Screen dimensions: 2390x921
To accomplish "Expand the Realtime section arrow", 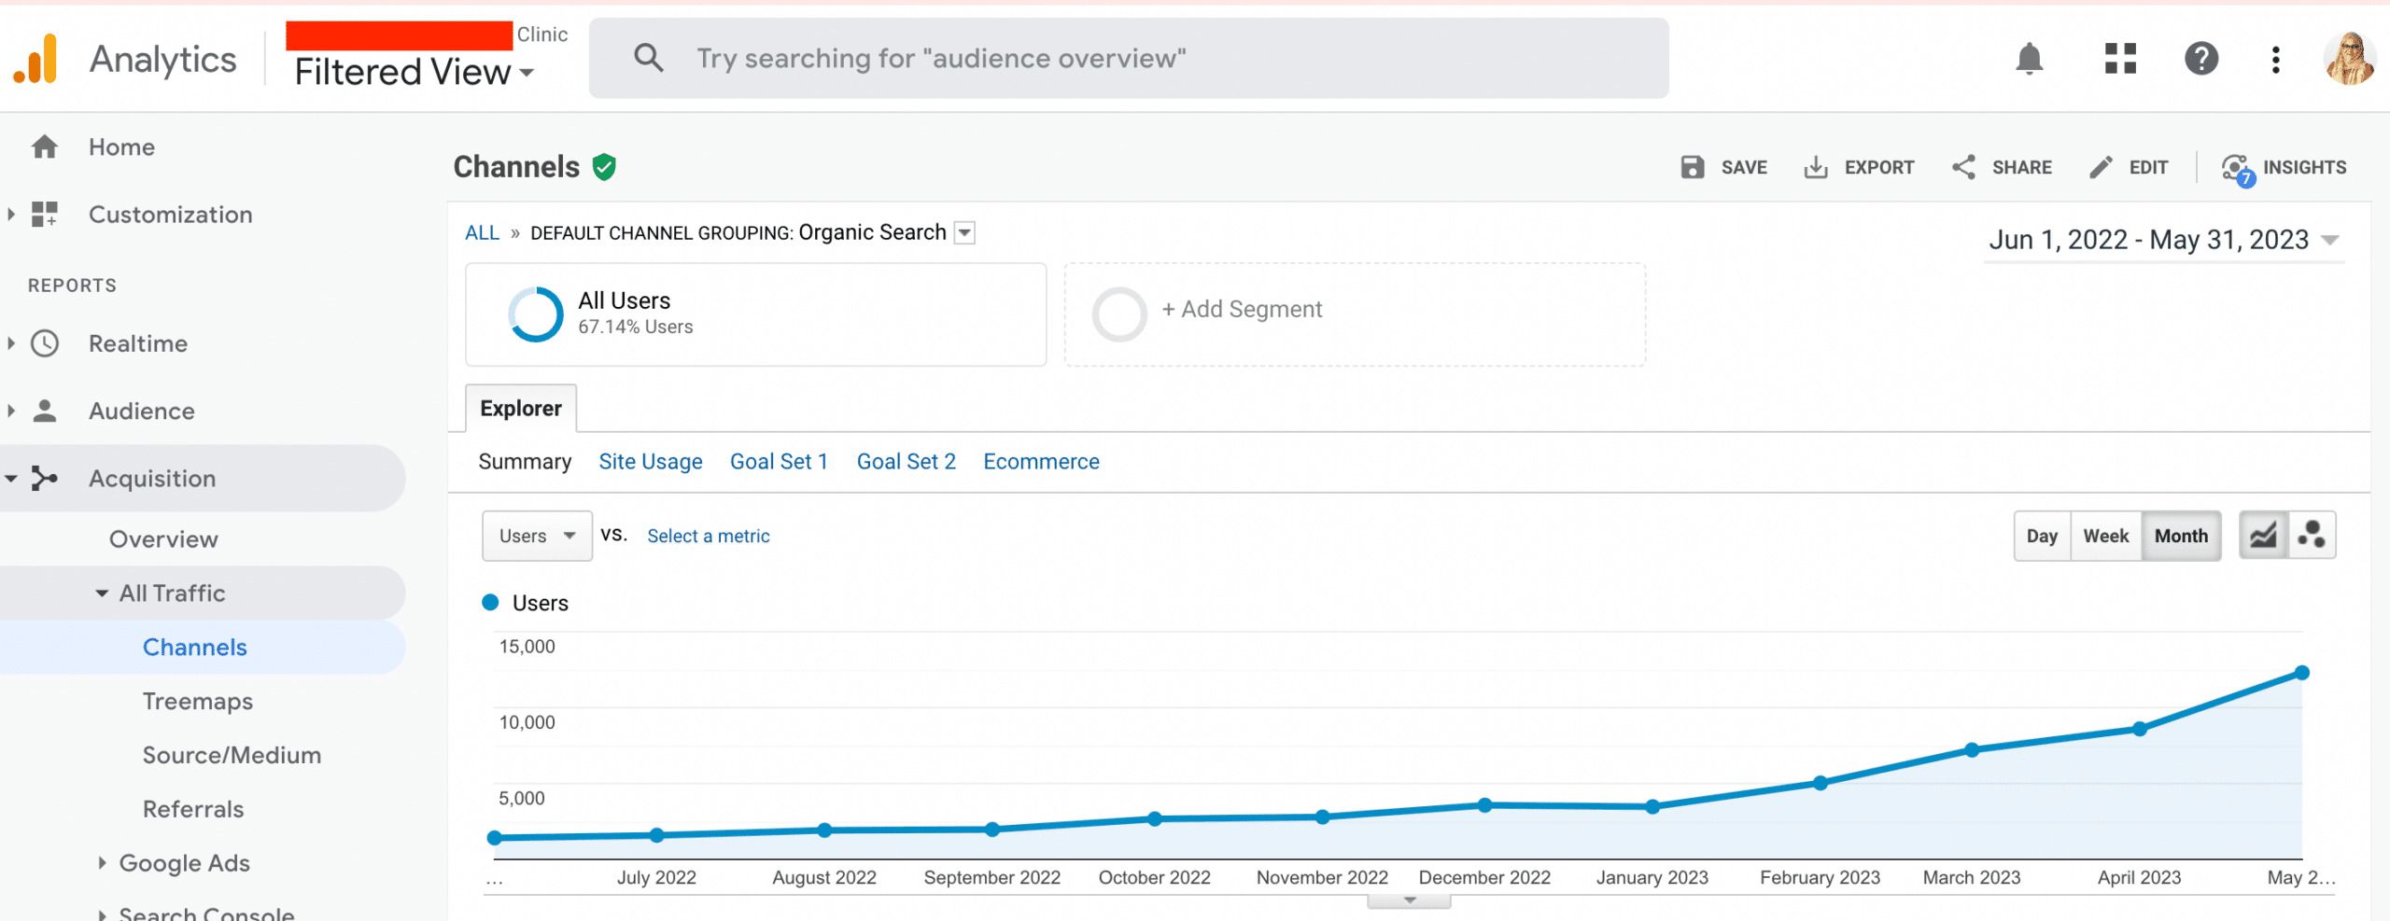I will (x=11, y=343).
